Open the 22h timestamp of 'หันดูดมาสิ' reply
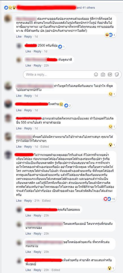The width and height of the screenshot is (123, 273). [x=46, y=65]
